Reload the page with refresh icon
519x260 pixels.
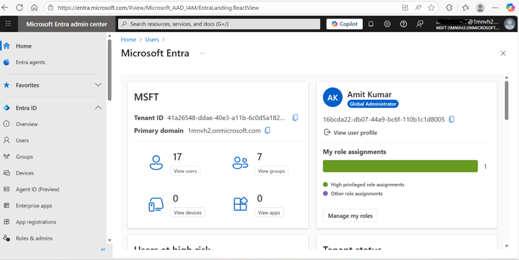click(x=20, y=7)
